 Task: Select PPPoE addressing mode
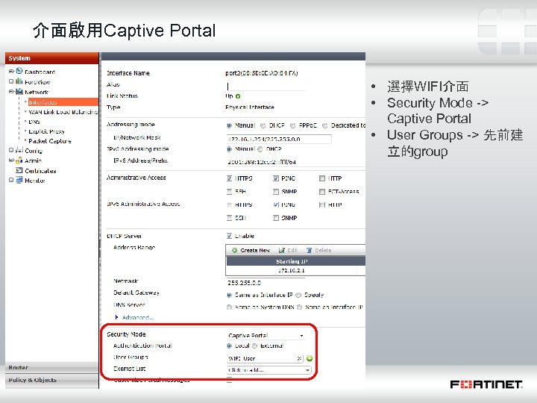(293, 125)
